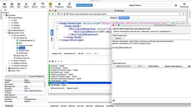Toggle the Navigator tree view icon
The height and width of the screenshot is (107, 191).
(5, 10)
